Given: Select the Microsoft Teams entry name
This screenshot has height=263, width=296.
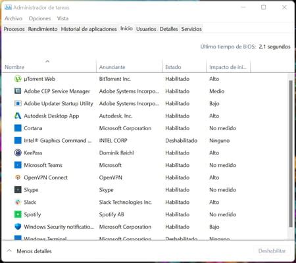Looking at the screenshot, I should [x=43, y=165].
